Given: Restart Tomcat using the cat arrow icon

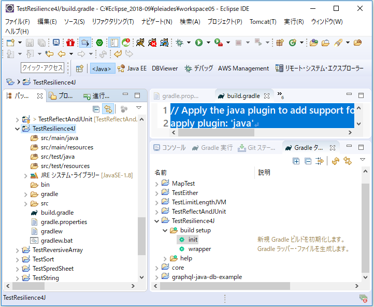Looking at the screenshot, I should click(164, 43).
